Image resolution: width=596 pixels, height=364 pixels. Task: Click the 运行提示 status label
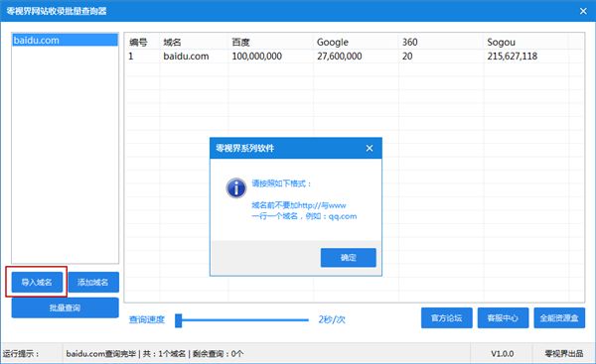[21, 354]
